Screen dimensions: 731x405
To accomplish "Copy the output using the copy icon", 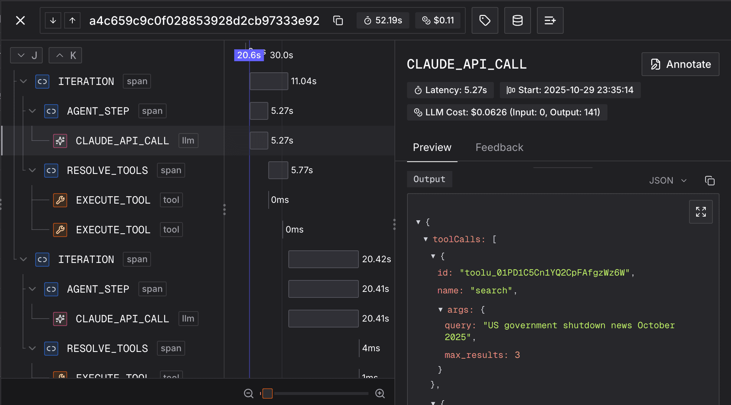I will 709,181.
